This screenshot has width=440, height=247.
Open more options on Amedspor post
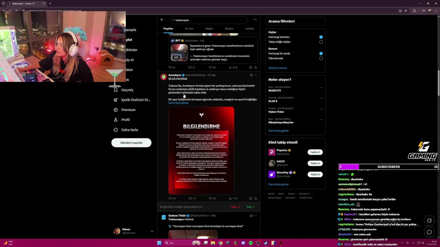point(256,75)
